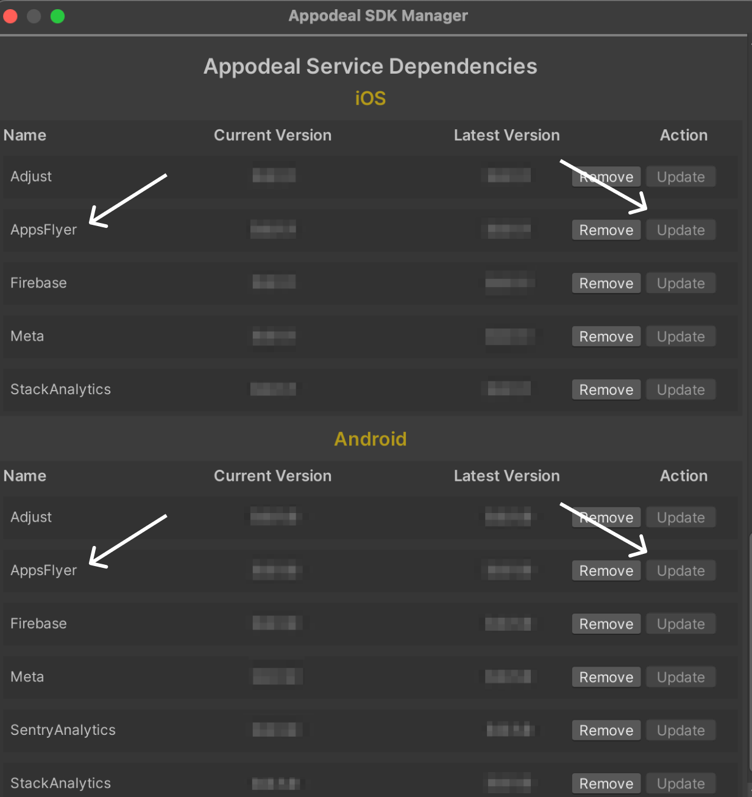752x797 pixels.
Task: Click Remove for iOS Firebase
Action: pos(606,283)
